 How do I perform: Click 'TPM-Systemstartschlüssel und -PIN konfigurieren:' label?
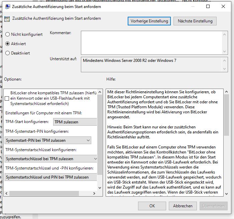tap(49, 168)
